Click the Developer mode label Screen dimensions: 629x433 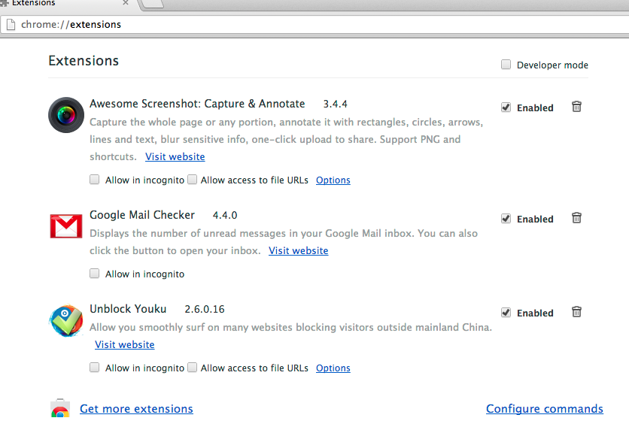tap(552, 65)
